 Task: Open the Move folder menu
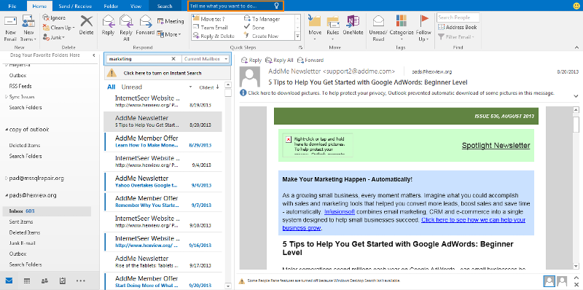pos(315,28)
